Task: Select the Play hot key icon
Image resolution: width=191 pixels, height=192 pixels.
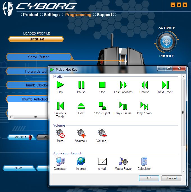Action: coord(60,85)
